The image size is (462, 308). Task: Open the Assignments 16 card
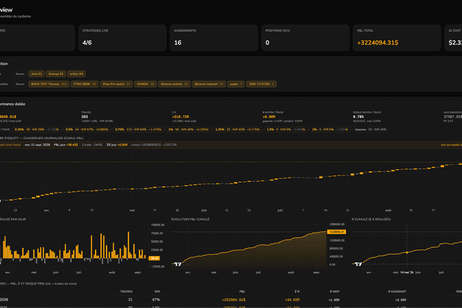214,38
